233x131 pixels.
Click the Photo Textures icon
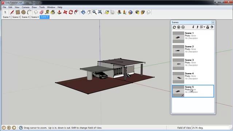point(125,12)
